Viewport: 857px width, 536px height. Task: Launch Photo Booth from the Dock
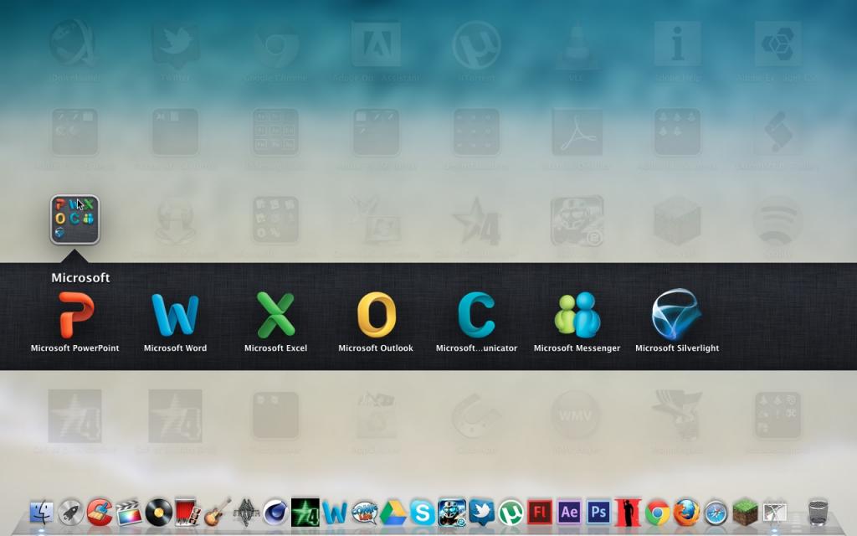click(187, 513)
